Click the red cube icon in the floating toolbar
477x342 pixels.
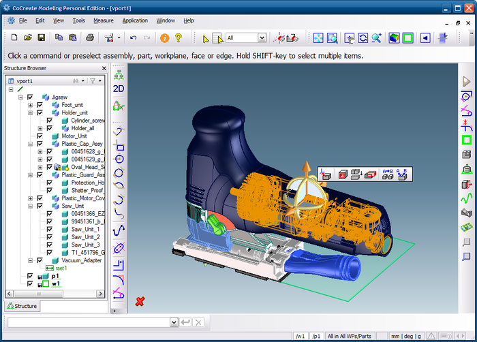(343, 174)
